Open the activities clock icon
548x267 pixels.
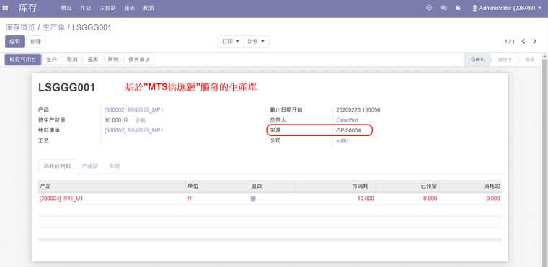coord(429,8)
